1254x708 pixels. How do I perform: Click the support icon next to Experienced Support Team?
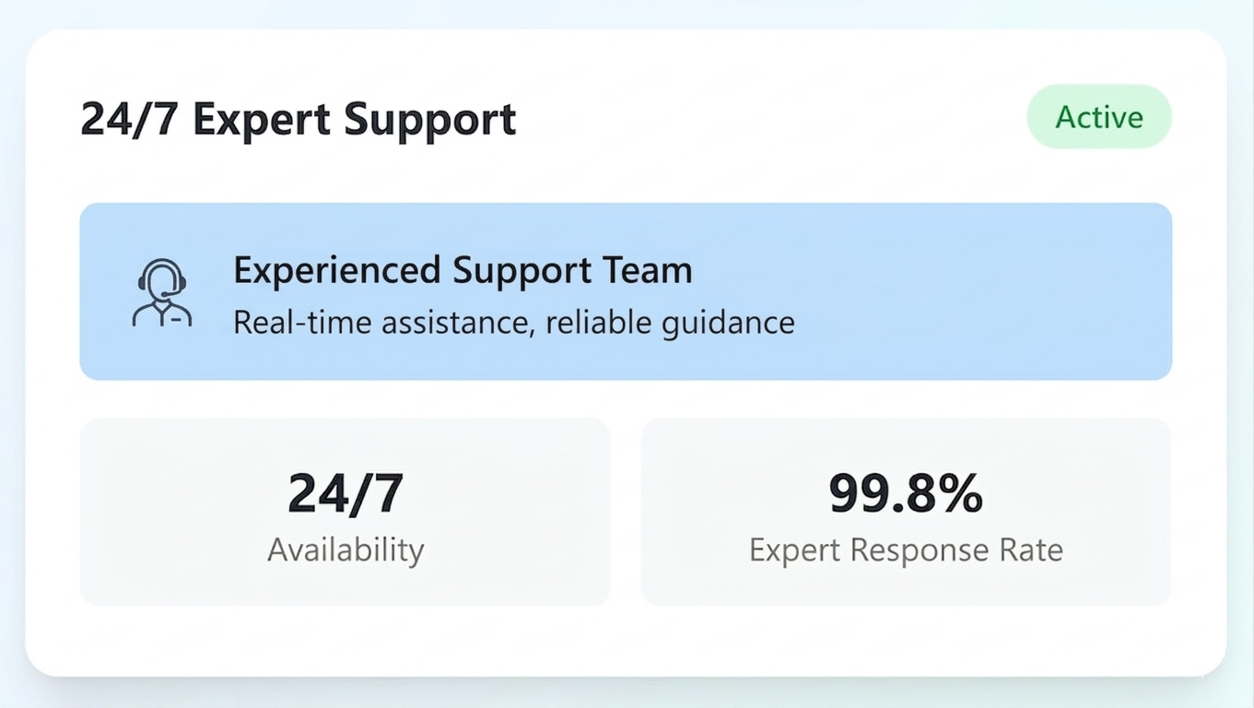[163, 293]
